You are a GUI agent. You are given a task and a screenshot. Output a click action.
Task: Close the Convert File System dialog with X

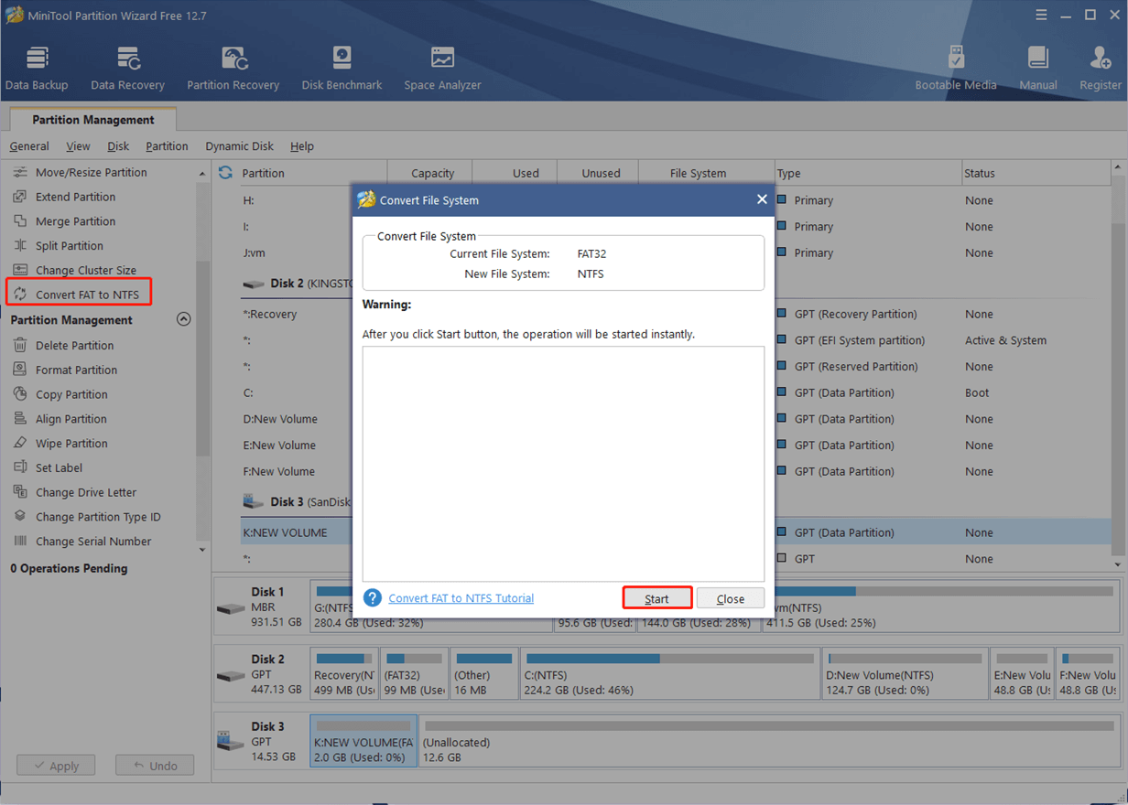(762, 199)
